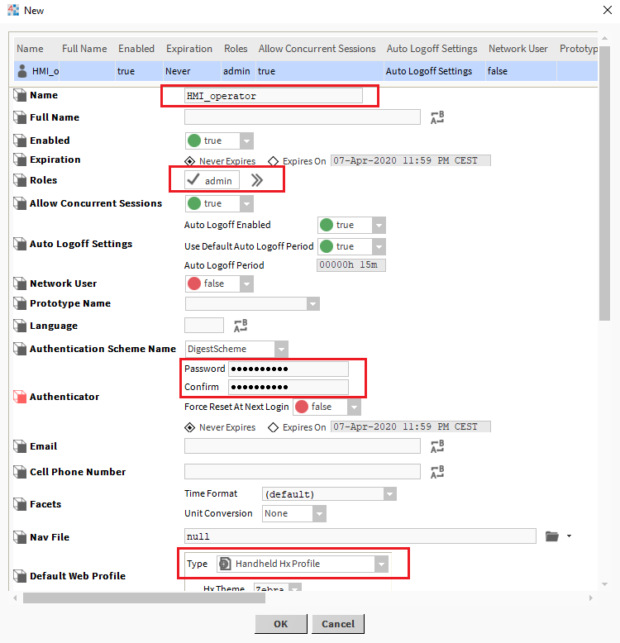
Task: Click the lexicon icon next to Cell Phone Number
Action: tap(438, 472)
